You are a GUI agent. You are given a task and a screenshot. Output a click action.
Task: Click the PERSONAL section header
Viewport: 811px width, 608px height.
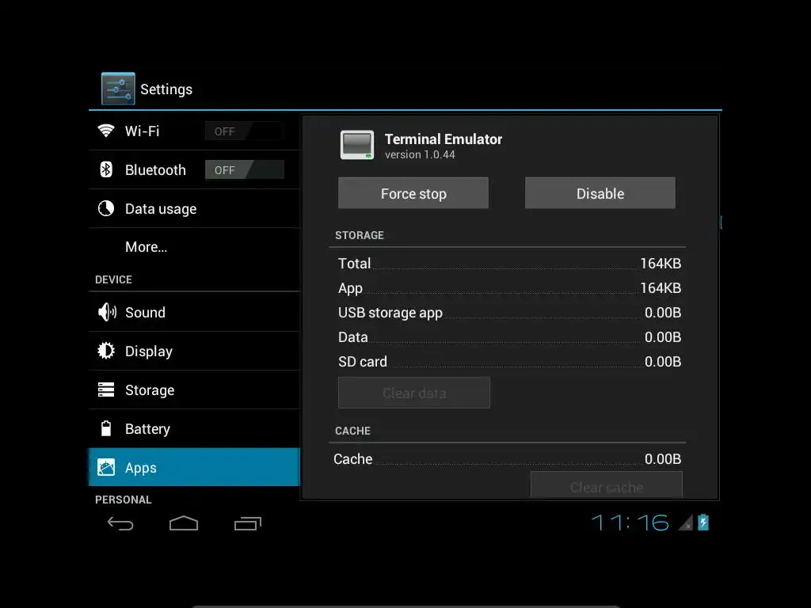click(123, 500)
